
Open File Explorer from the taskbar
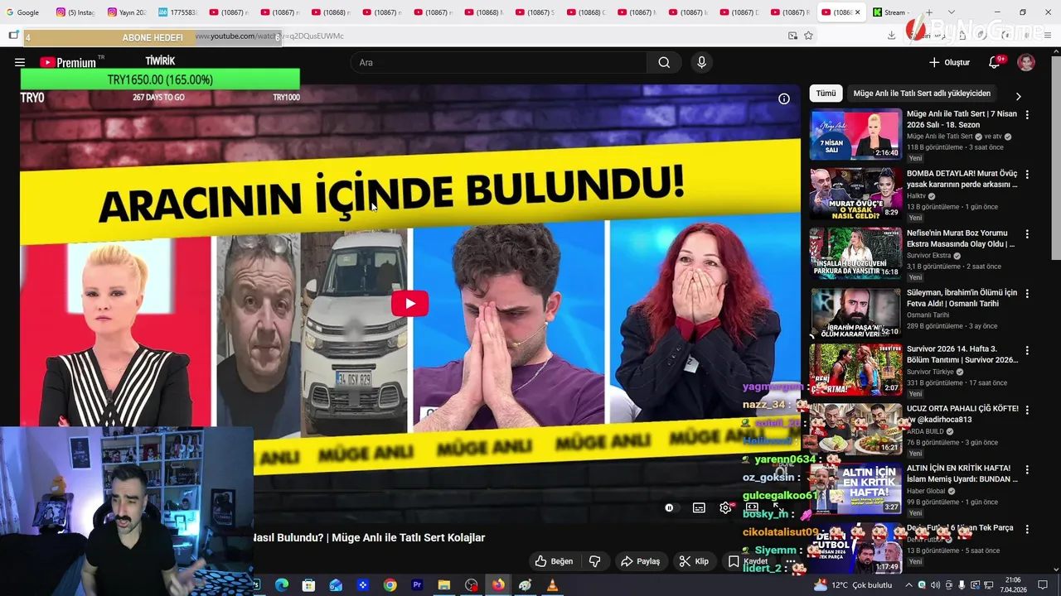point(443,585)
